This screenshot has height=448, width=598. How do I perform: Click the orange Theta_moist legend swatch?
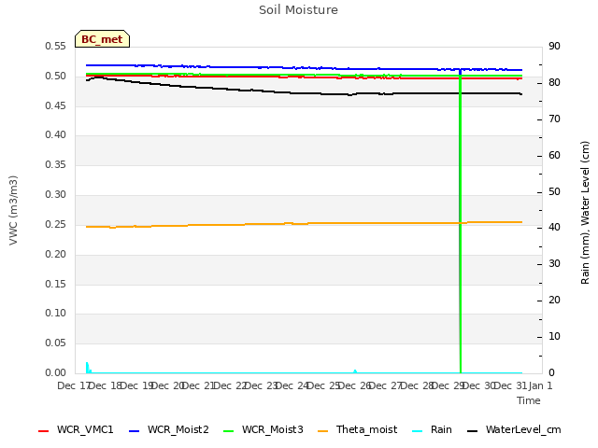pyautogui.click(x=323, y=431)
